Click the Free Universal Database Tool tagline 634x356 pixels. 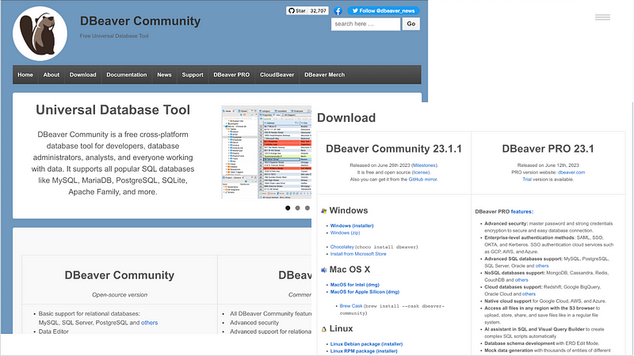[x=114, y=36]
